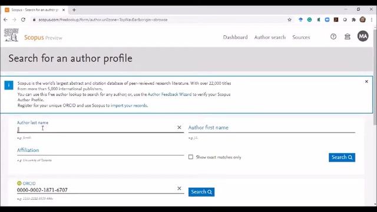Clear the Author last name field
Screen dimensions: 377x212
(x=179, y=127)
